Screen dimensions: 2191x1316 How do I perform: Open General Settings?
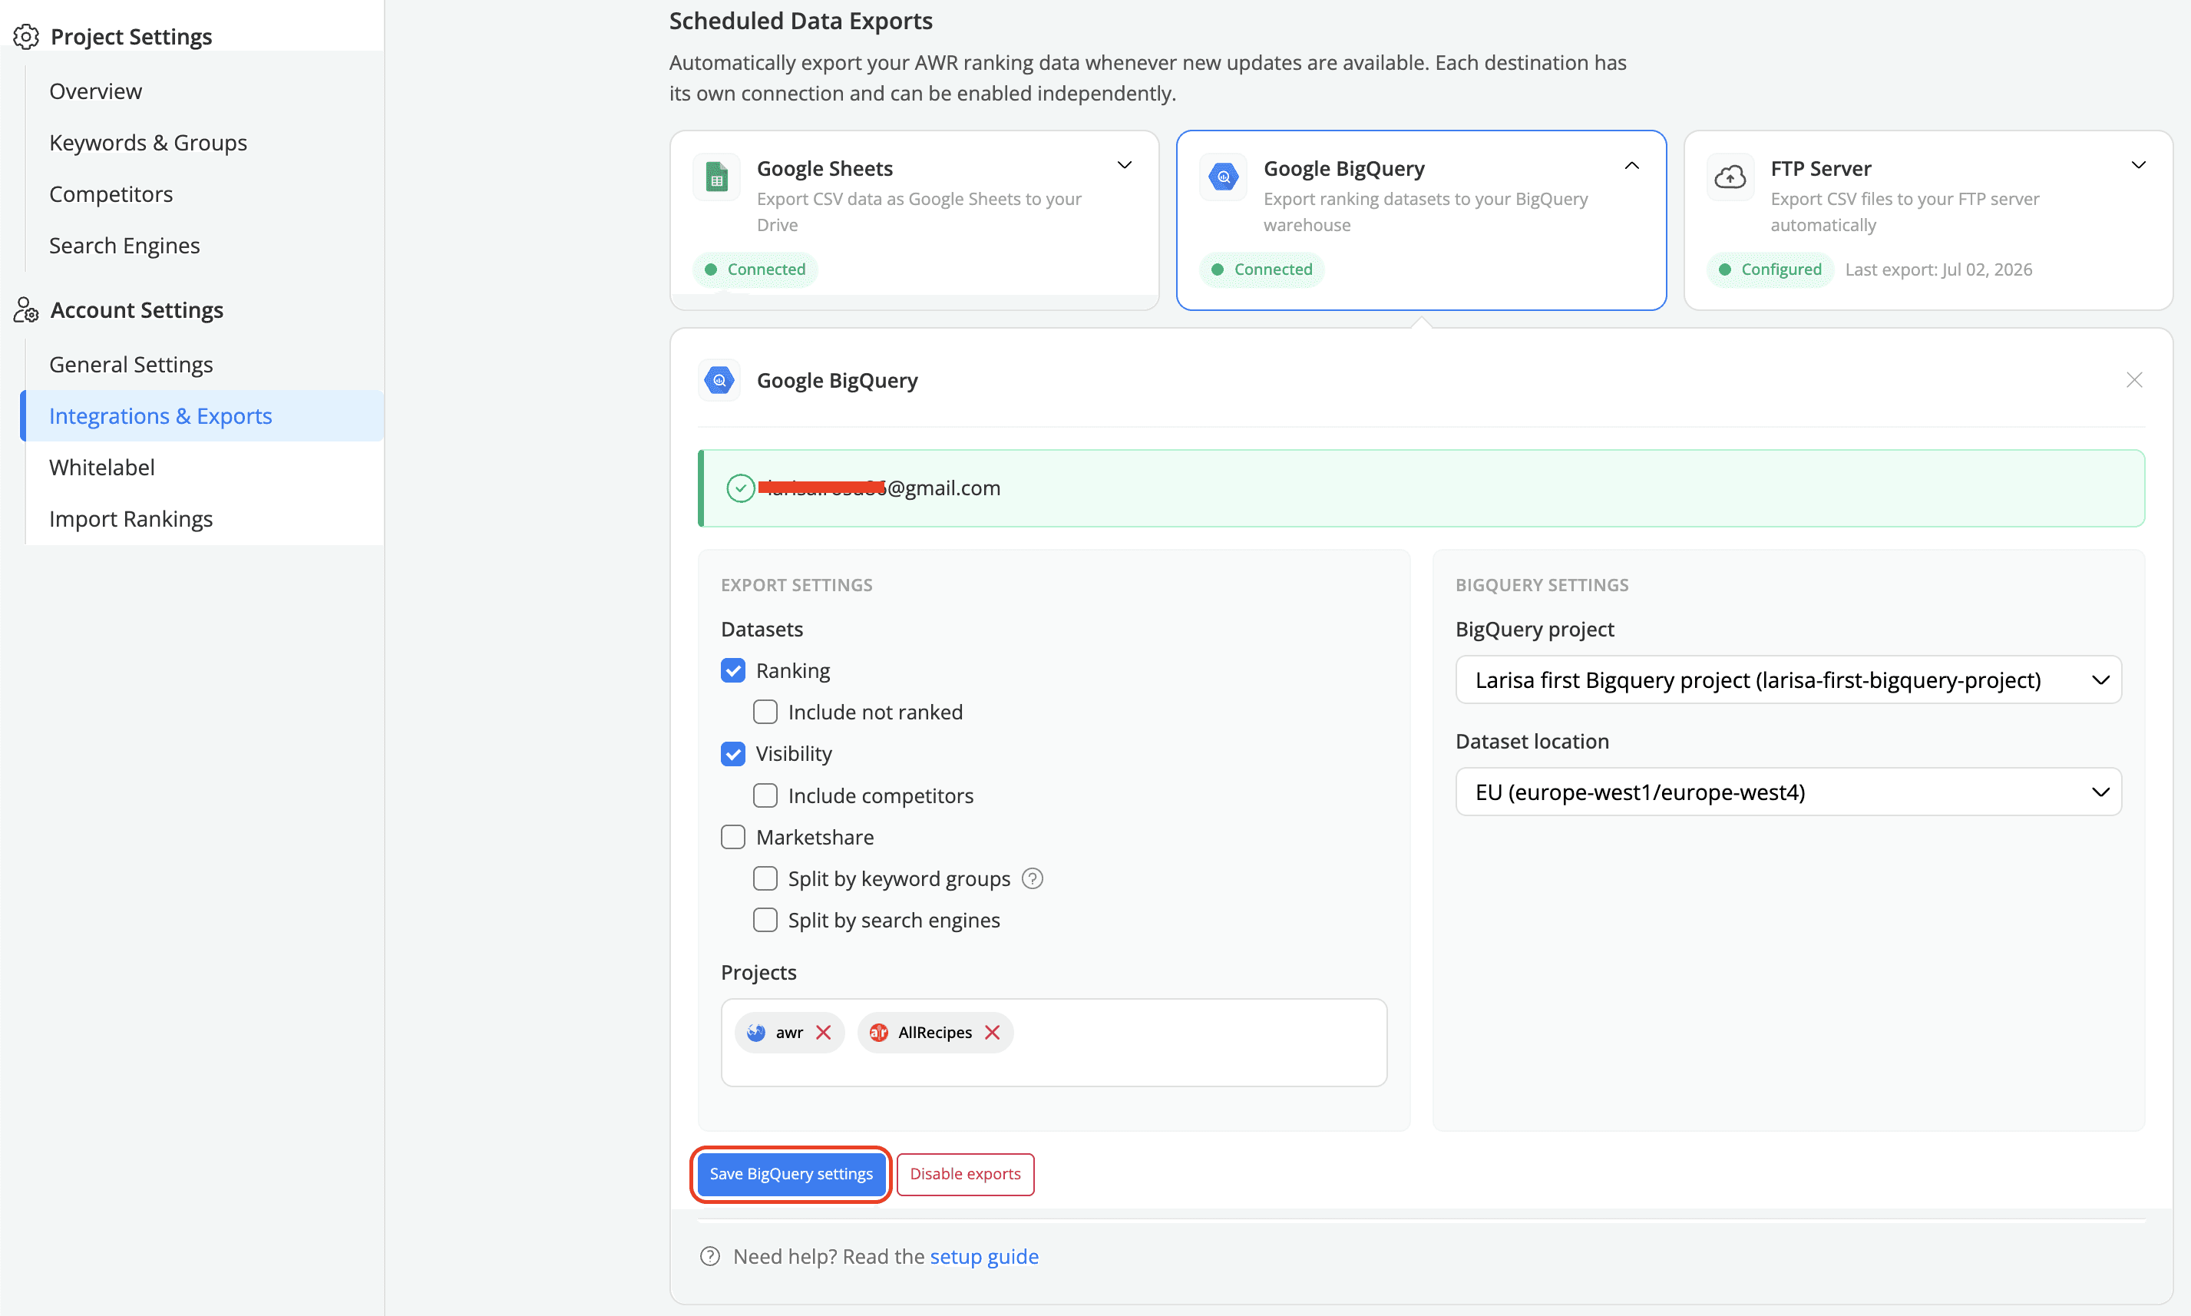click(x=131, y=365)
